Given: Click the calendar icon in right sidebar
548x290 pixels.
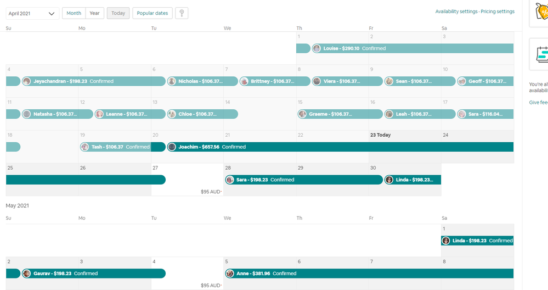Looking at the screenshot, I should click(x=541, y=54).
